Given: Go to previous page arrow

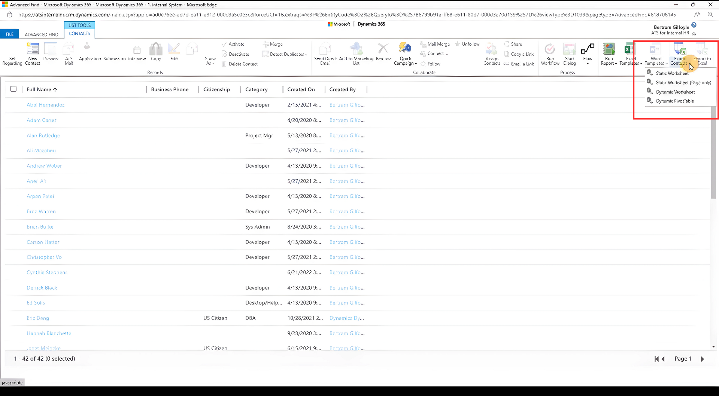Looking at the screenshot, I should [663, 359].
